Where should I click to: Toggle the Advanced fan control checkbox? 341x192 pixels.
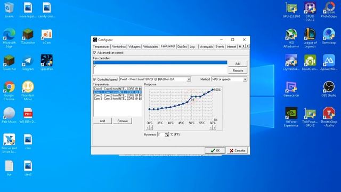click(94, 53)
